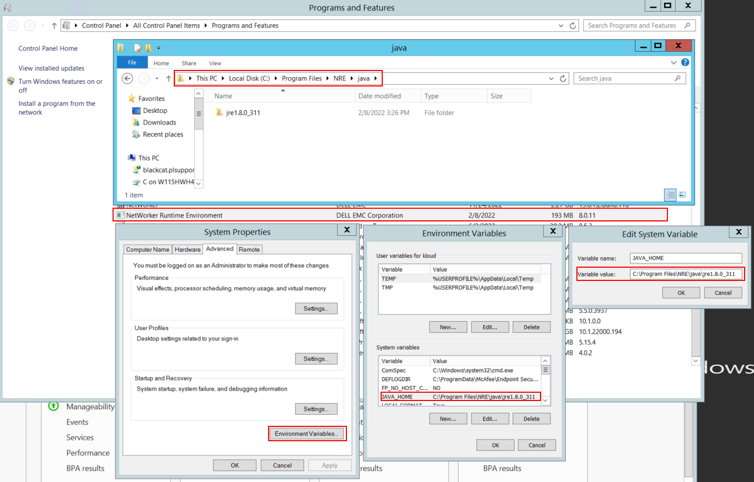Viewport: 754px width, 482px height.
Task: Click the blue Help question mark icon
Action: coord(685,62)
